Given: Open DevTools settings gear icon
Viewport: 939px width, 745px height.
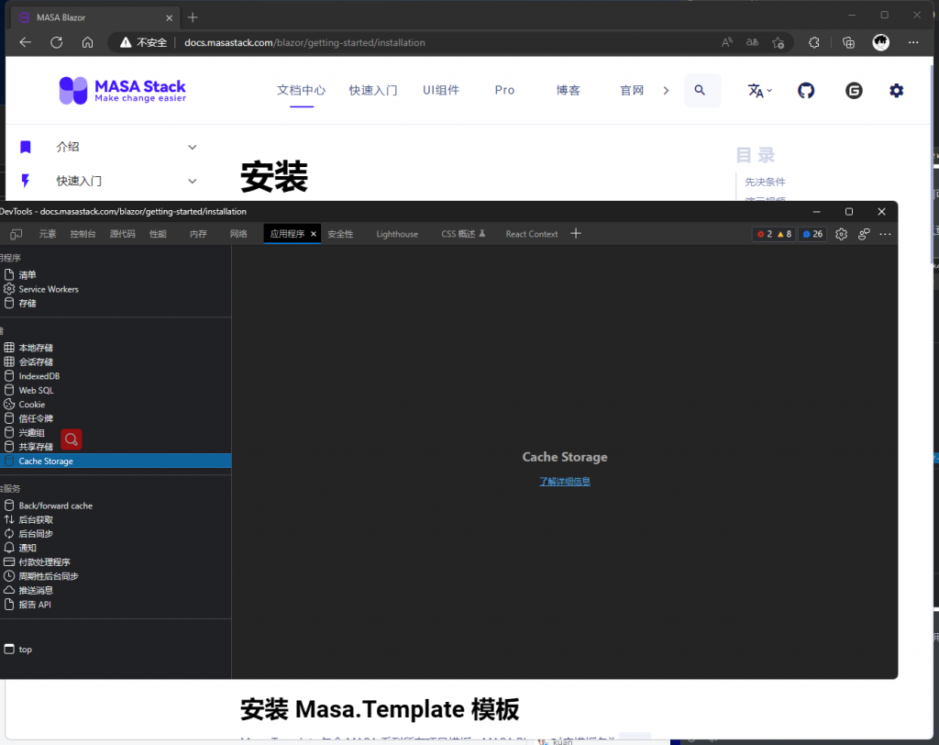Looking at the screenshot, I should point(841,234).
